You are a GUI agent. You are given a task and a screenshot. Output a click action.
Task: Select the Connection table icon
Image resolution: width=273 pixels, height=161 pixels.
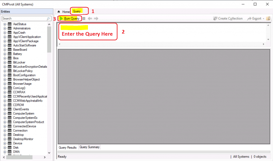click(10, 130)
